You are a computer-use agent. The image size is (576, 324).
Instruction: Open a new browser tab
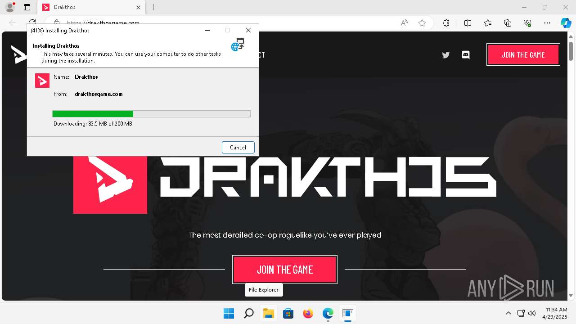point(153,7)
